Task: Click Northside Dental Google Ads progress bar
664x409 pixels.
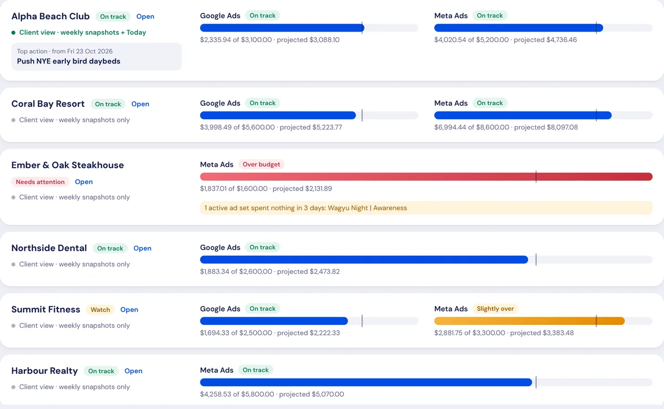Action: [426, 260]
